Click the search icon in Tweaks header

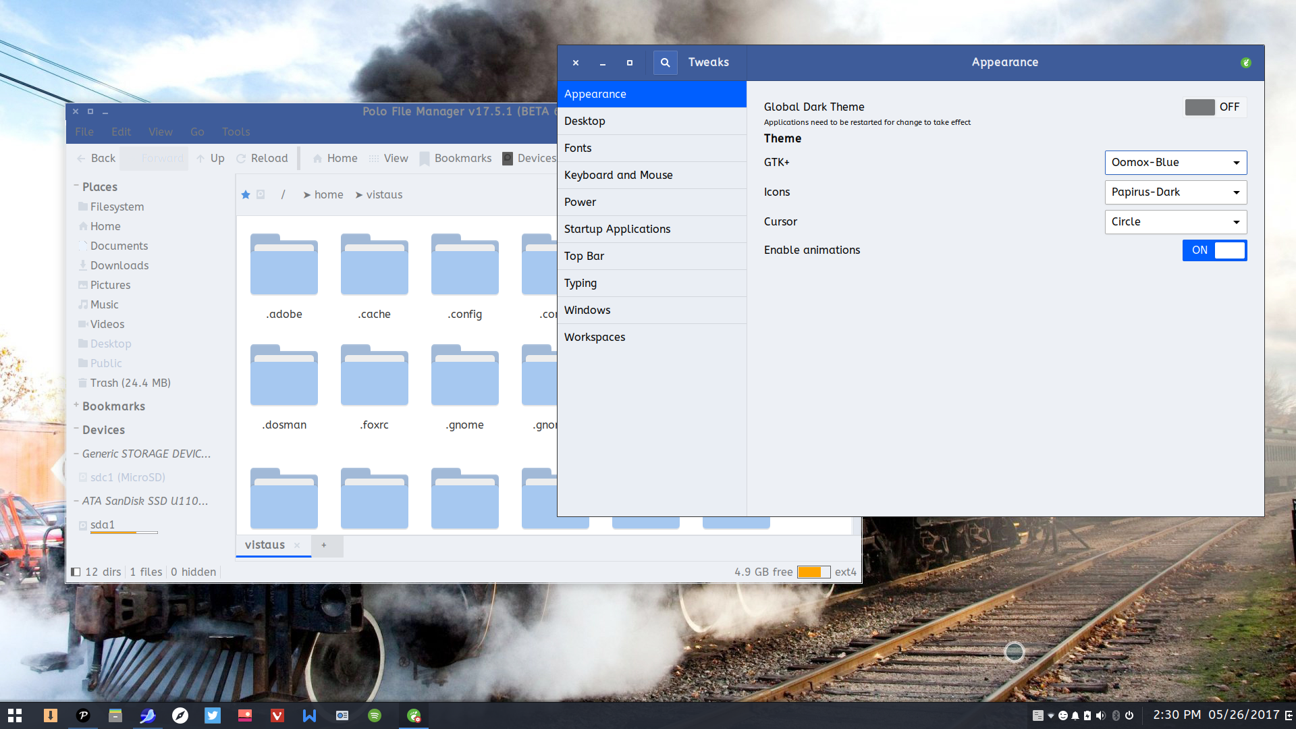click(665, 63)
